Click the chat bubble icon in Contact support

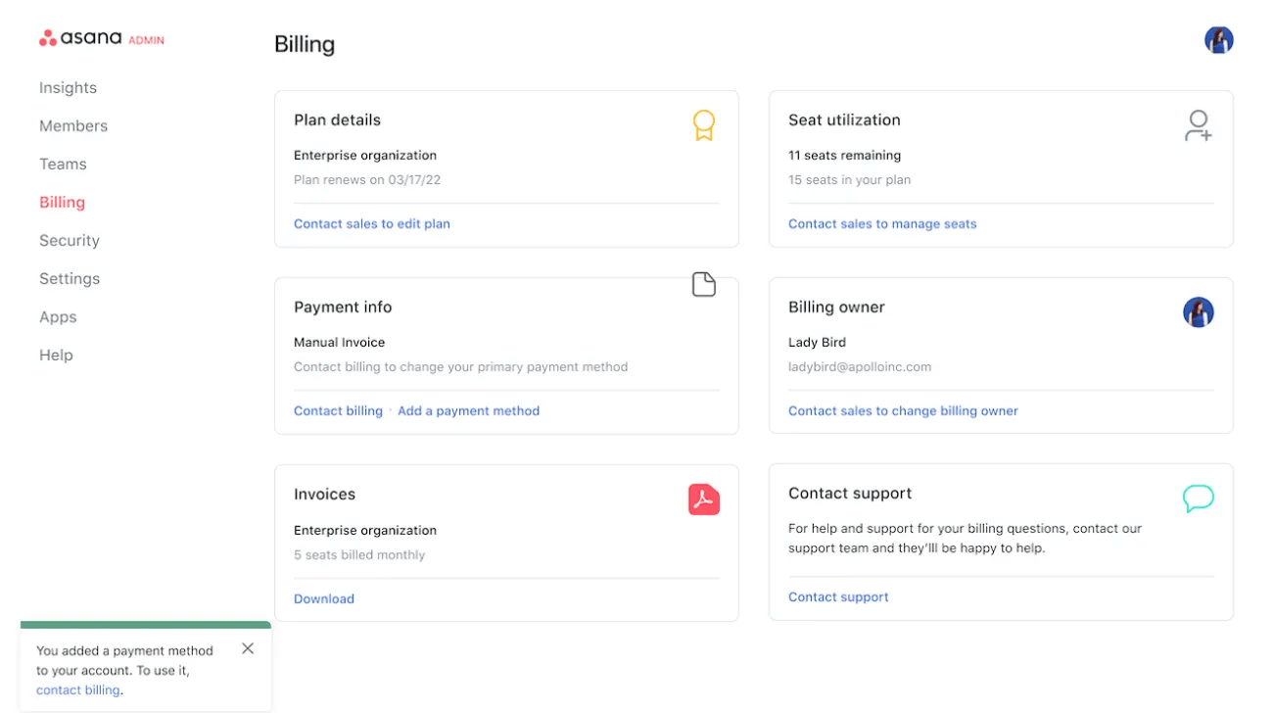(1198, 499)
